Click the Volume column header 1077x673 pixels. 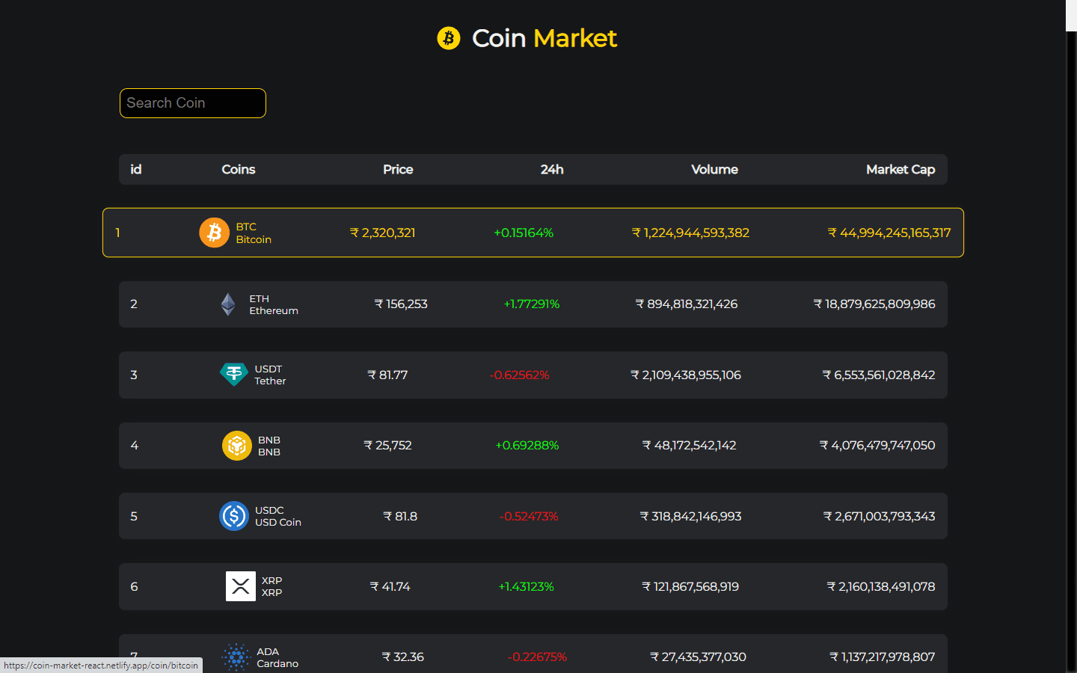point(714,170)
